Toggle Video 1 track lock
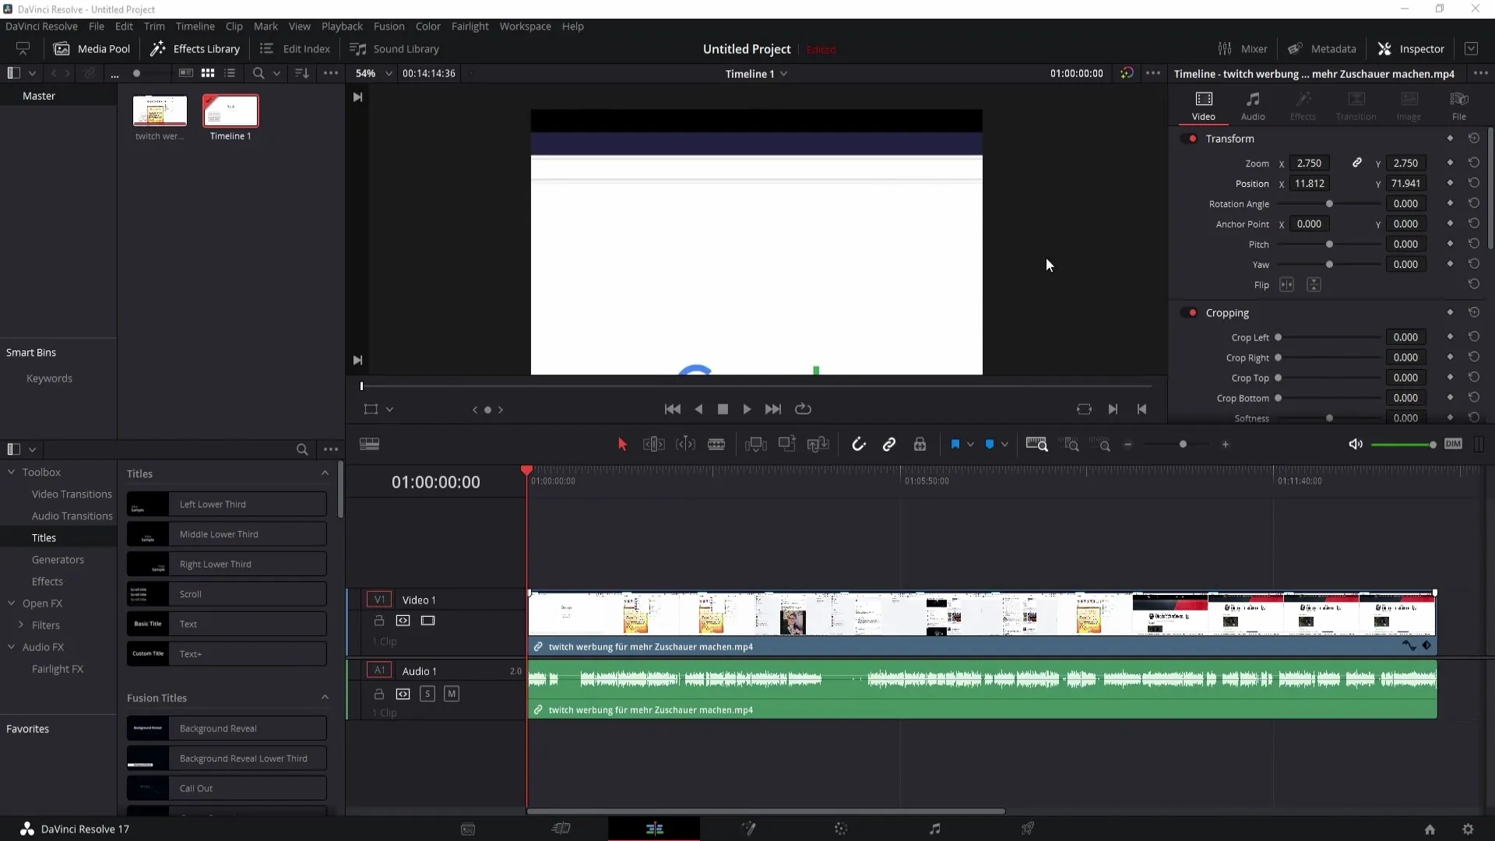The image size is (1495, 841). (x=379, y=620)
